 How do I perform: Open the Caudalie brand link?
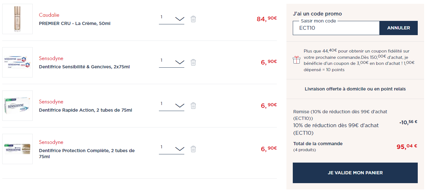(49, 15)
